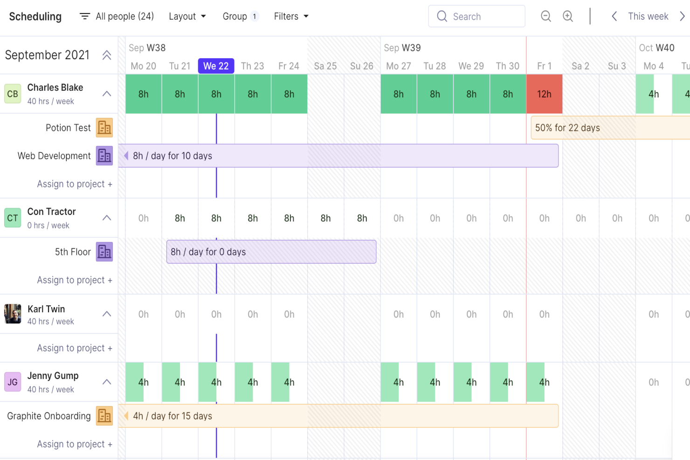Screen dimensions: 690x460
Task: Select the 5th Floor project icon
Action: pyautogui.click(x=104, y=252)
